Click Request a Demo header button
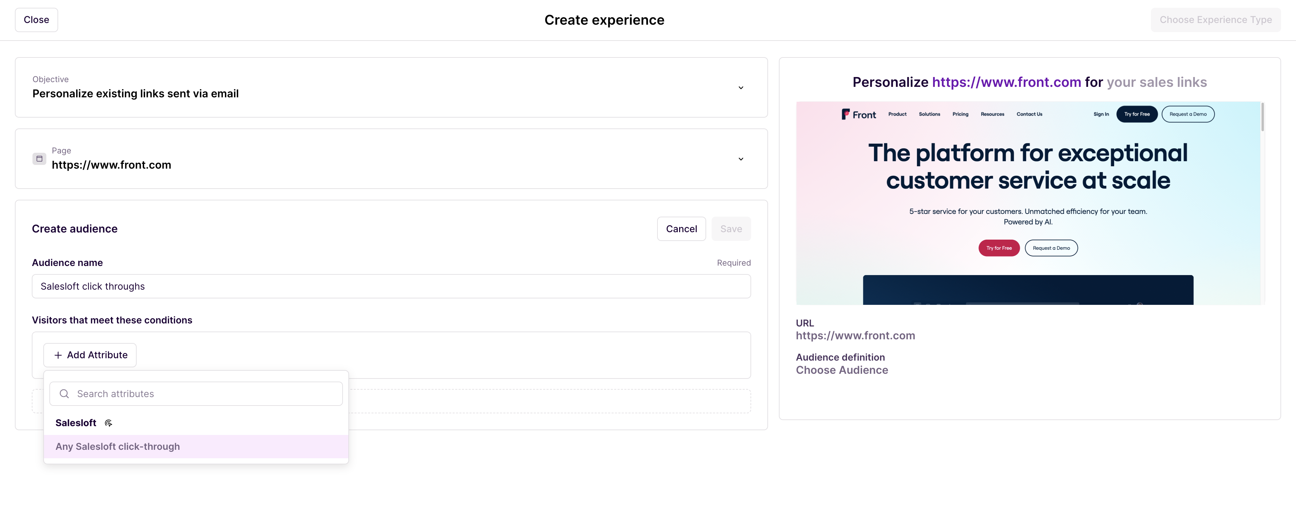Screen dimensions: 1296x512 [x=1187, y=114]
